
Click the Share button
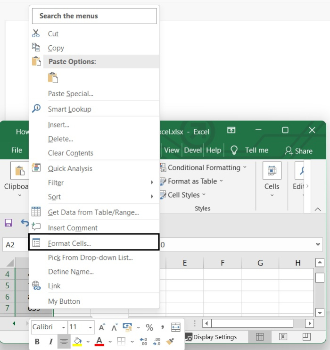coord(298,151)
